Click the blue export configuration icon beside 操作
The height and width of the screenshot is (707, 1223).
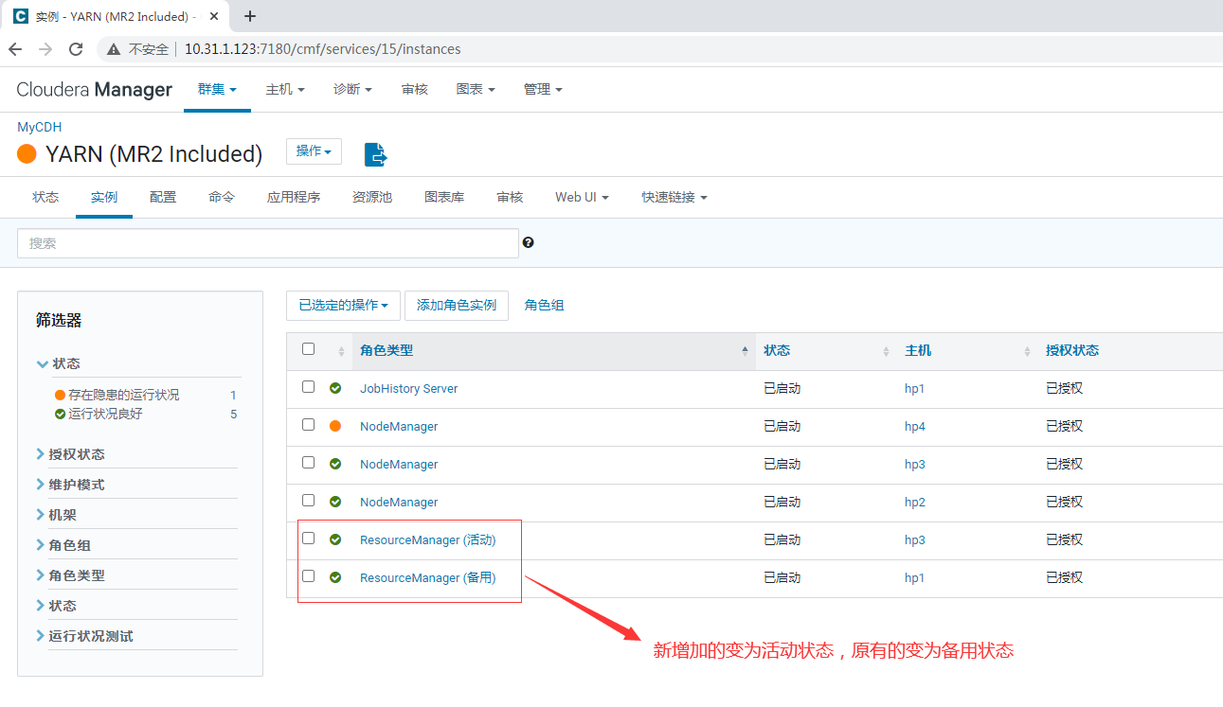[376, 154]
